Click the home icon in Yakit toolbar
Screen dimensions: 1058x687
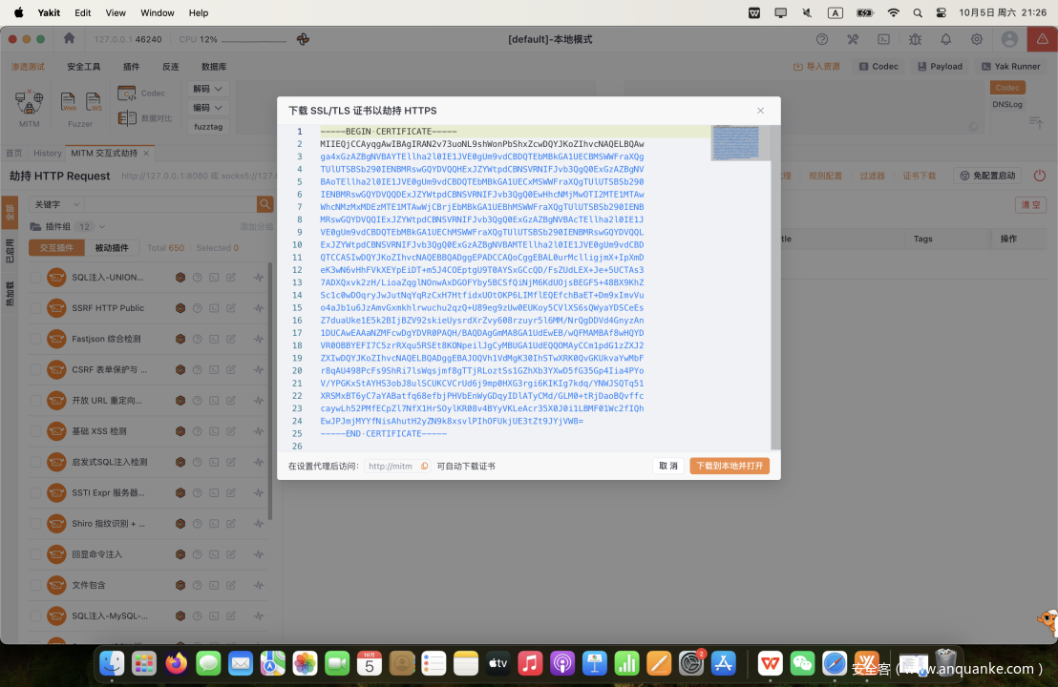[x=69, y=38]
